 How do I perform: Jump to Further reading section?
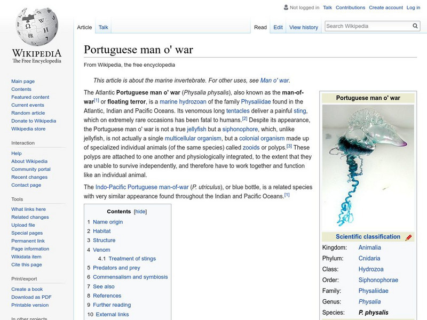[x=112, y=305]
